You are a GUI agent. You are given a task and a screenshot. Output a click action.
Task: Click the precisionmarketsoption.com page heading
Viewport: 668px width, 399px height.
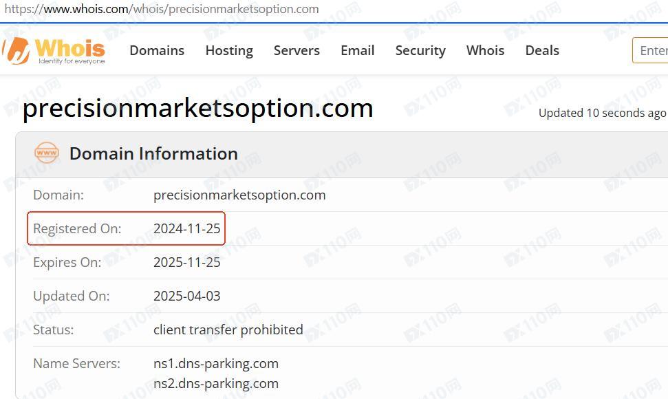pos(197,108)
